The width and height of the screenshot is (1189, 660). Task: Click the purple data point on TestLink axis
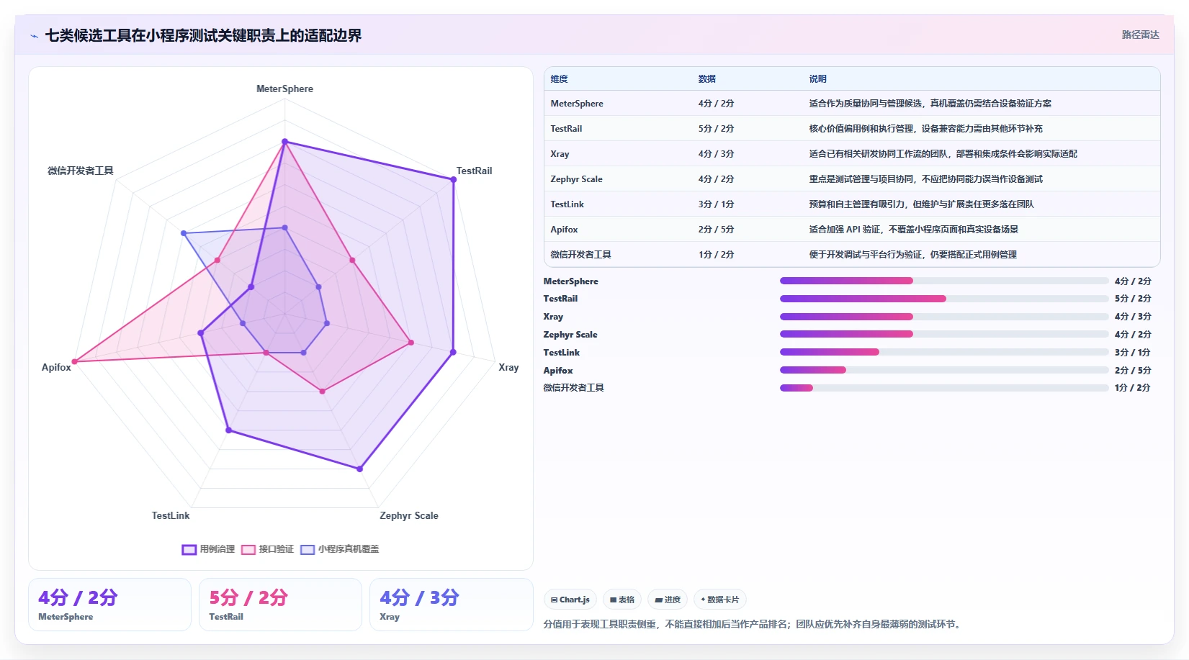click(x=229, y=430)
